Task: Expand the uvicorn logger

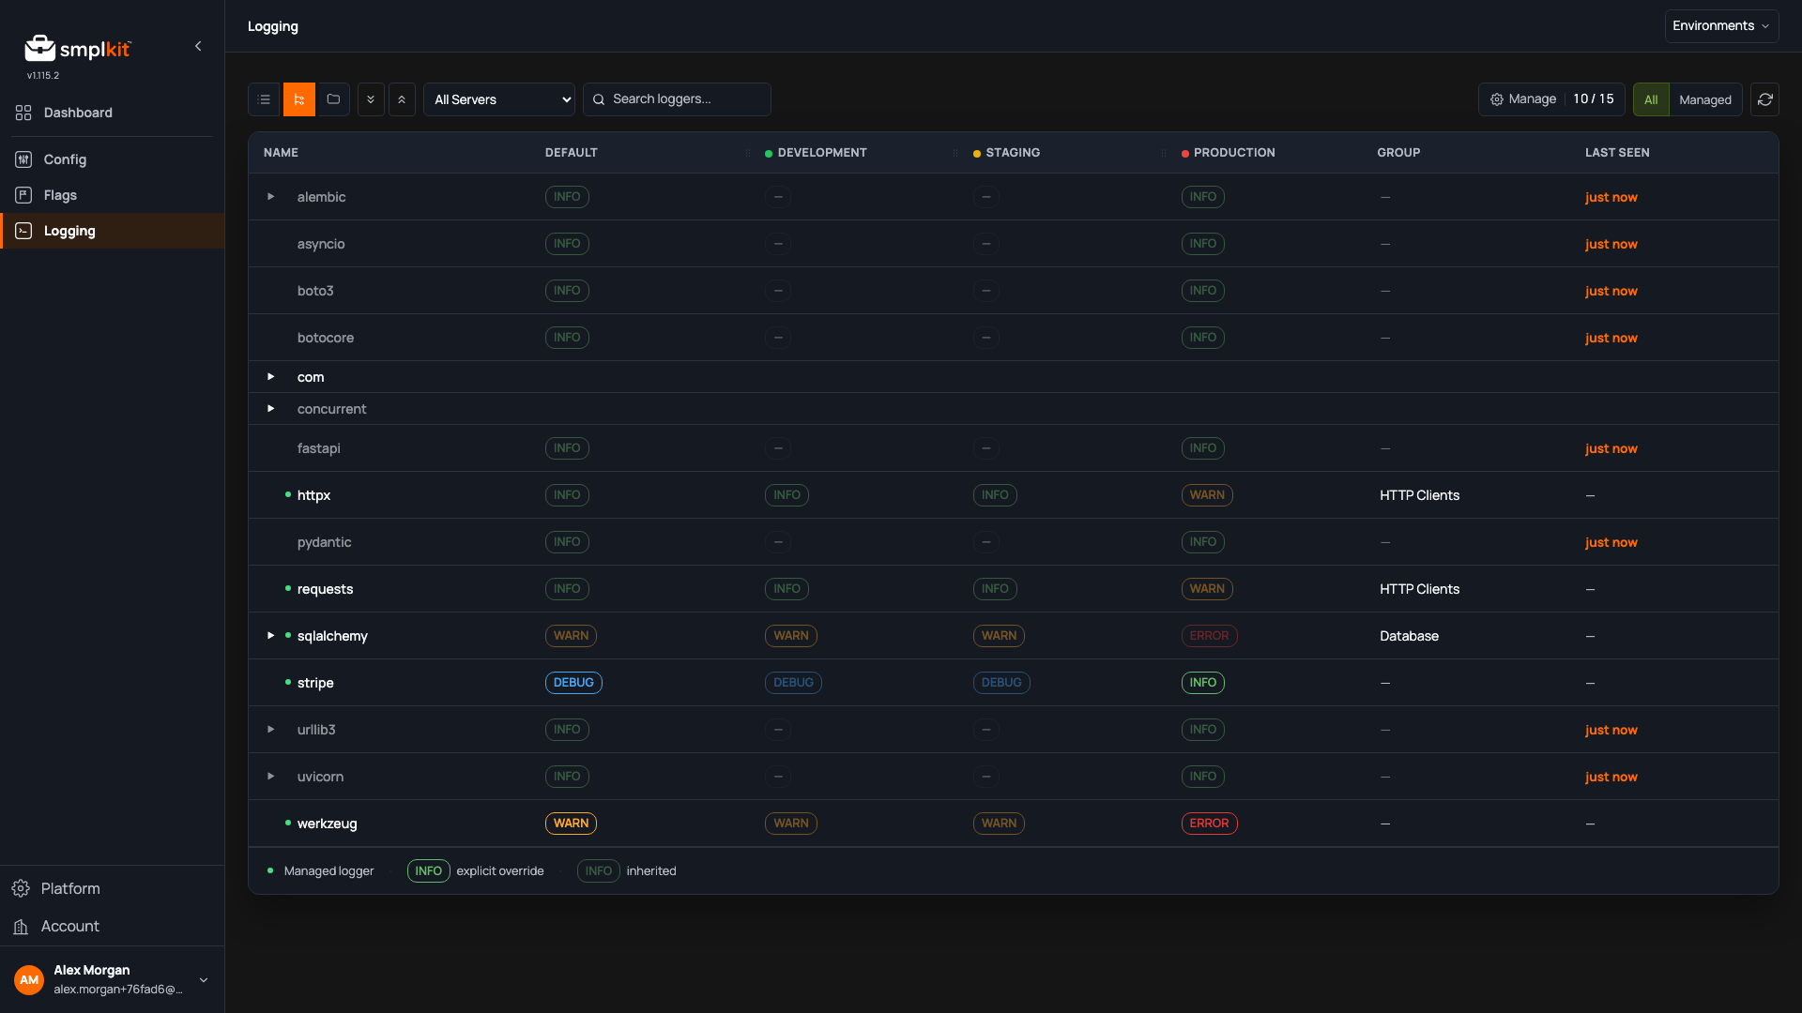Action: click(x=271, y=777)
